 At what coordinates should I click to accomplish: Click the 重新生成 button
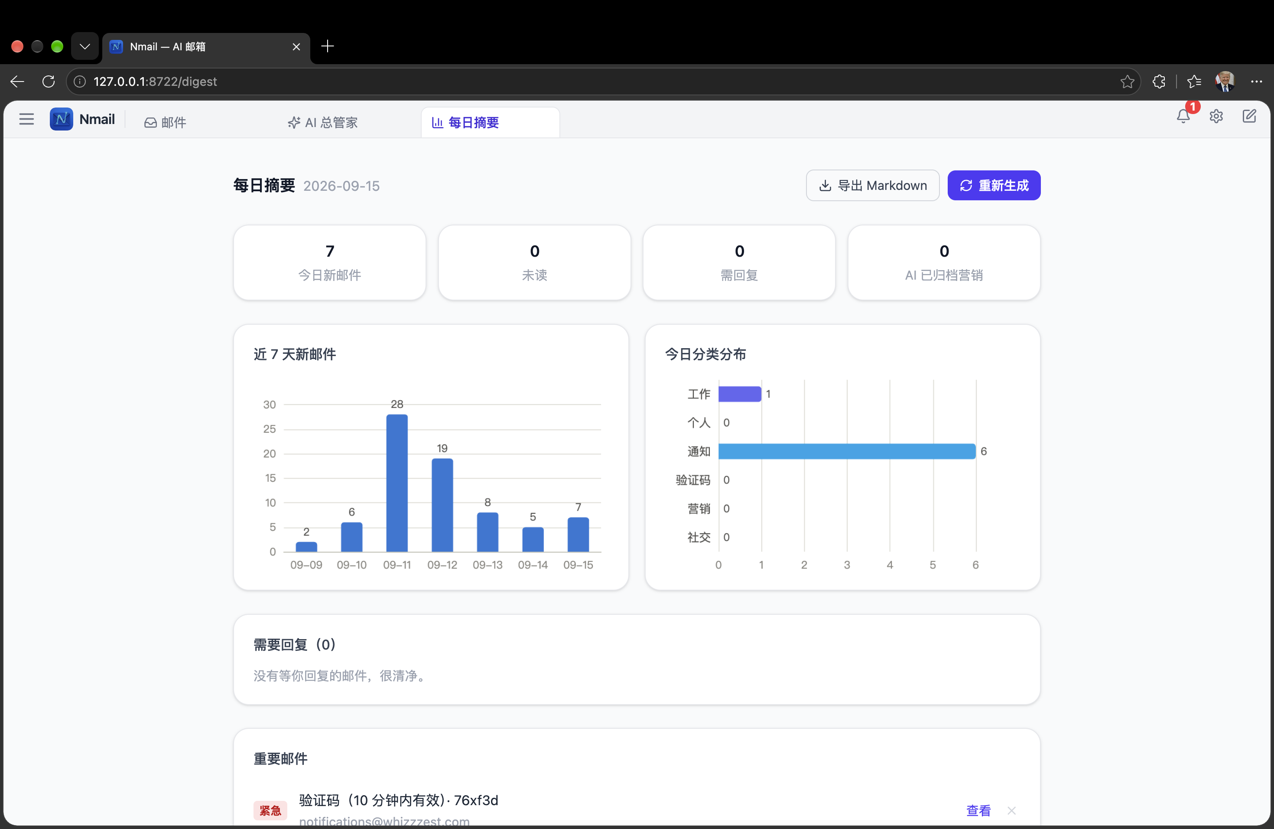994,185
